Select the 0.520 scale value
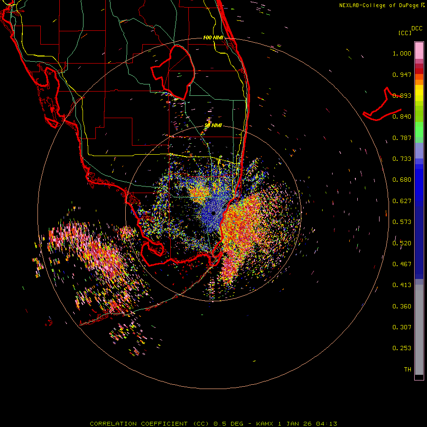 coord(402,243)
